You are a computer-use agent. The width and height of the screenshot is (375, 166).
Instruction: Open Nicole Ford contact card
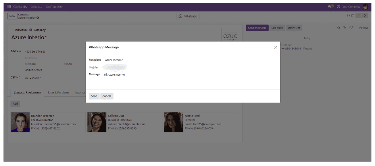(201, 122)
